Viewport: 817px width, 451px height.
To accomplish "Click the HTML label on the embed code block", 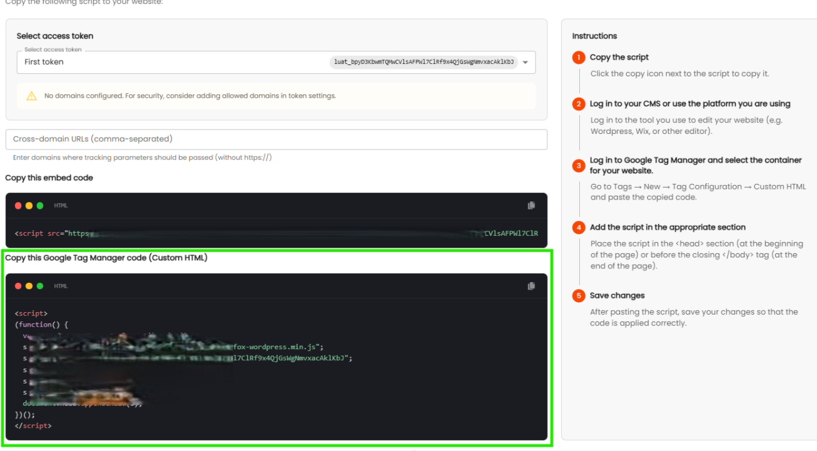I will coord(61,206).
